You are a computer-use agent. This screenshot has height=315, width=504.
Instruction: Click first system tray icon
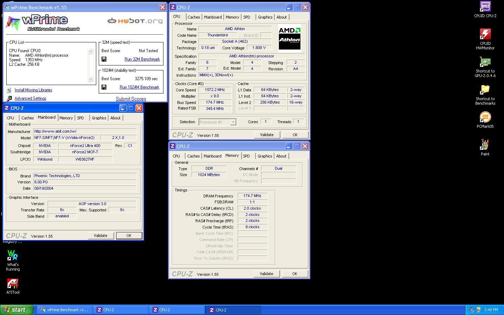(x=471, y=310)
